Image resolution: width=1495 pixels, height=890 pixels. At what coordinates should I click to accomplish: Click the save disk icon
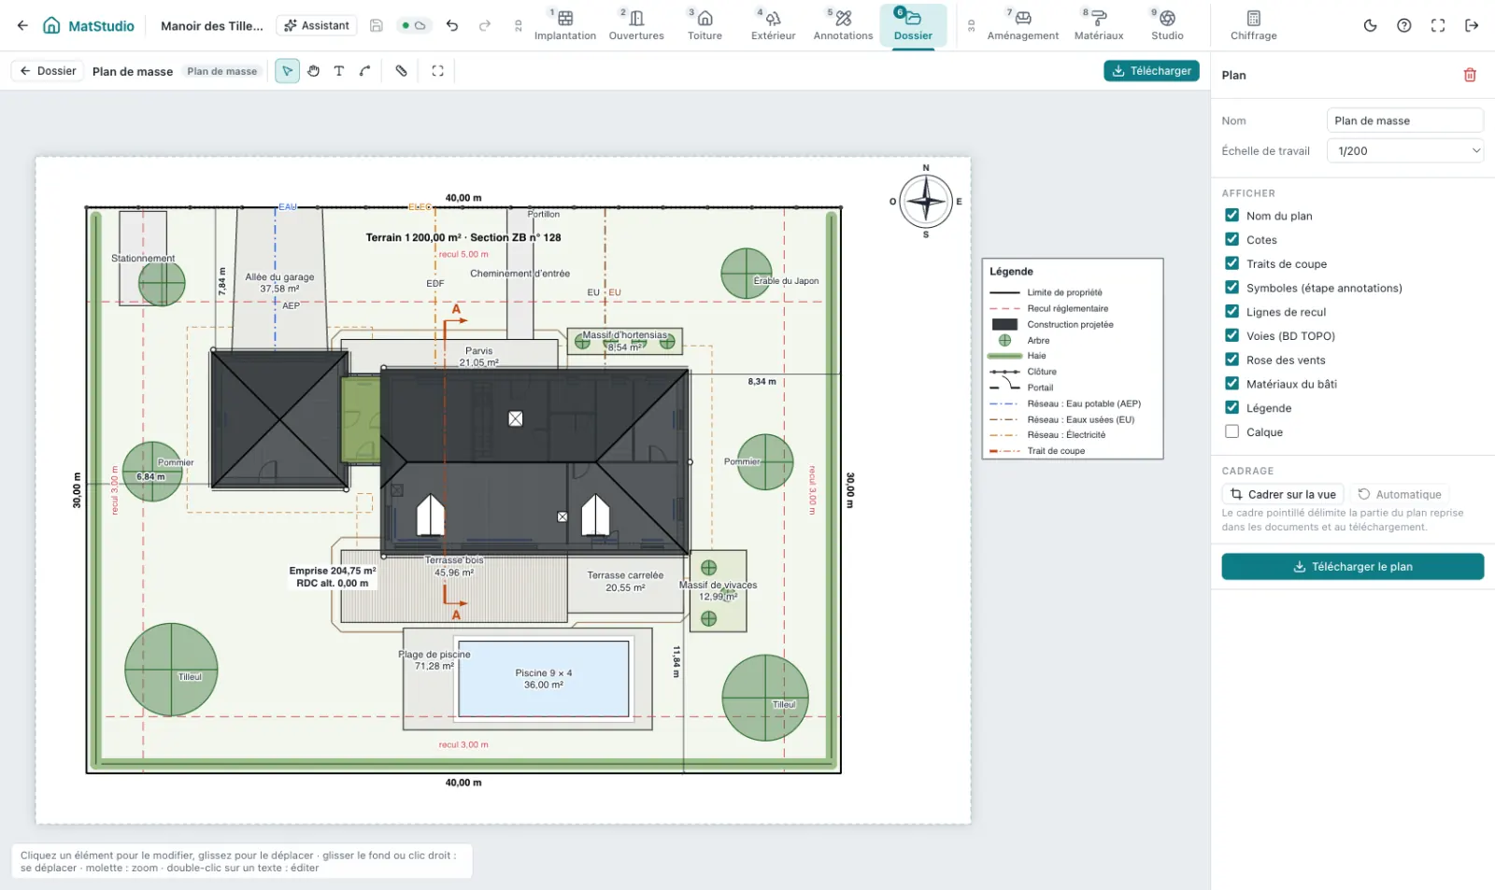click(377, 25)
